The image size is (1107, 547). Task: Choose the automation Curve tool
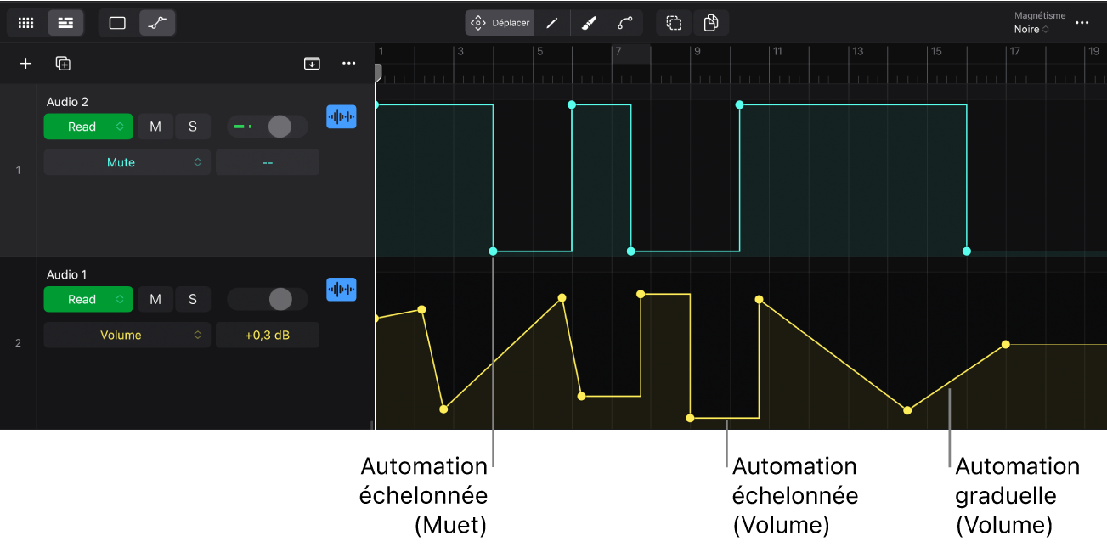[x=625, y=23]
